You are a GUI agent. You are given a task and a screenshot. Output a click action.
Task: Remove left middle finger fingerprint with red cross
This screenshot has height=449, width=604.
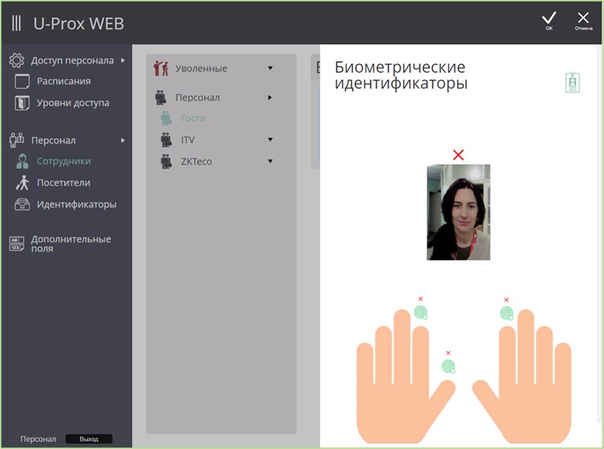point(420,299)
